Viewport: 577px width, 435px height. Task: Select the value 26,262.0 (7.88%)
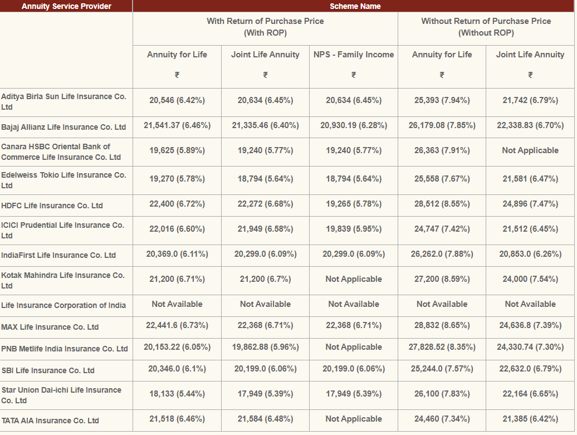point(442,253)
